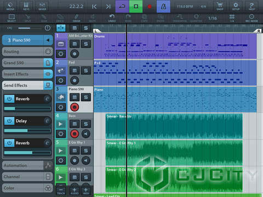This screenshot has width=263, height=197.
Task: Choose the Mute tool in the toolbar
Action: pos(93,18)
